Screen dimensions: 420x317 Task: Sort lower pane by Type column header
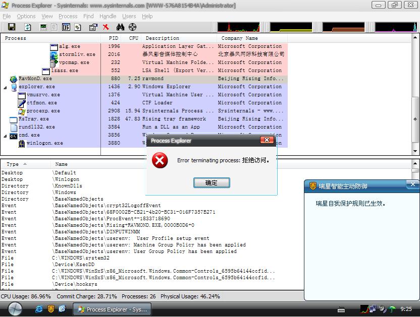26,164
